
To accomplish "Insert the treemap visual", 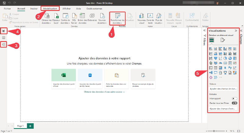I will point(235,58).
